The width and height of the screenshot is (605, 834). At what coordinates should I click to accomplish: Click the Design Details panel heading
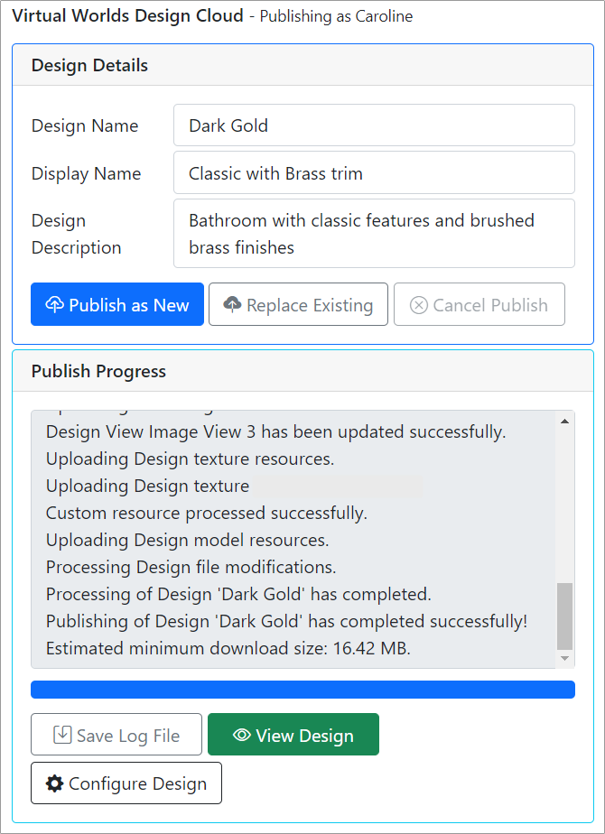89,65
